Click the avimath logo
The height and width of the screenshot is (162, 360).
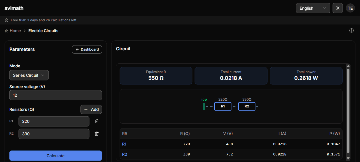(x=14, y=8)
